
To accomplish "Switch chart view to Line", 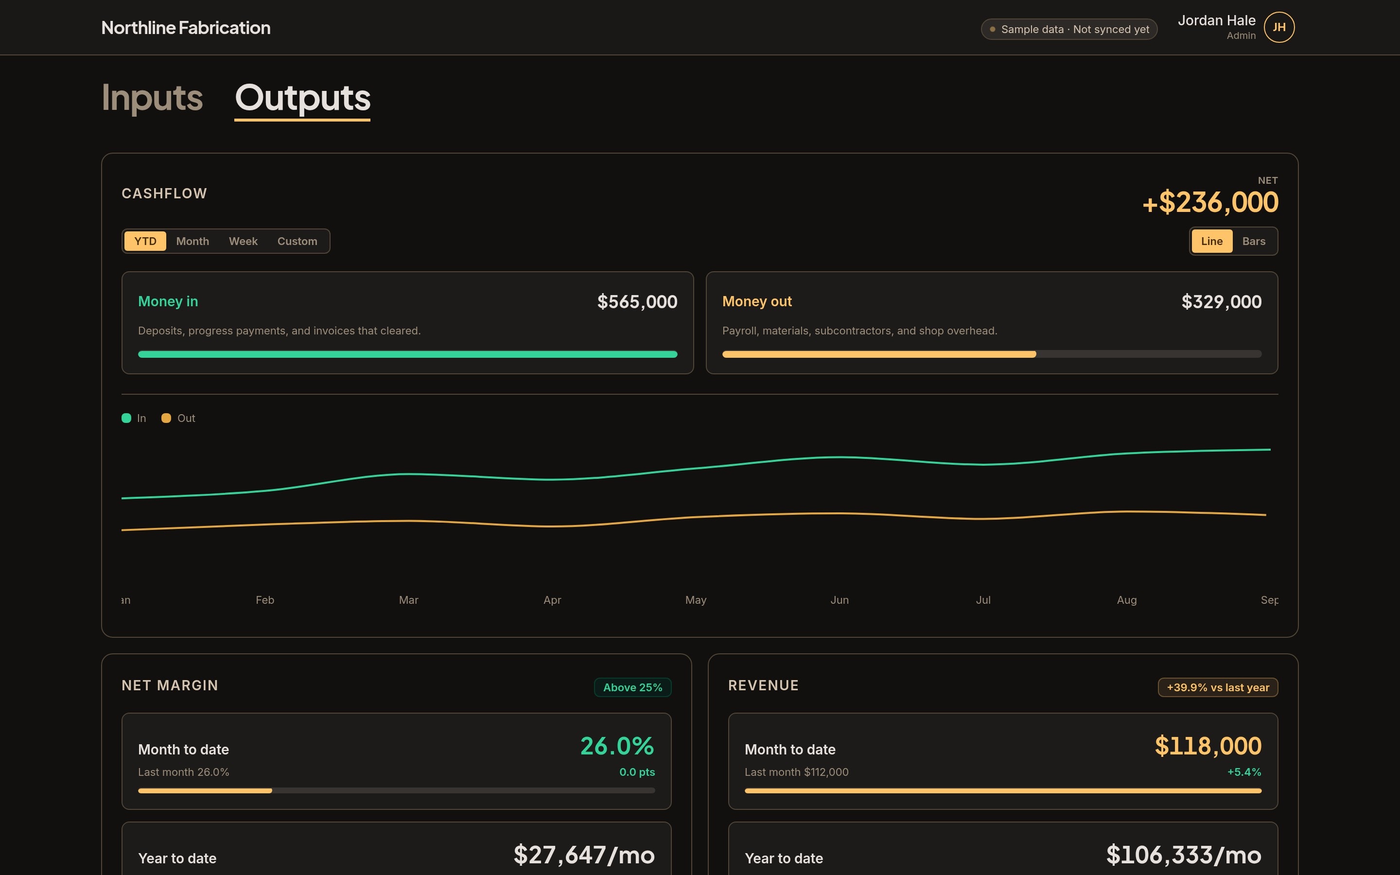I will click(x=1212, y=241).
